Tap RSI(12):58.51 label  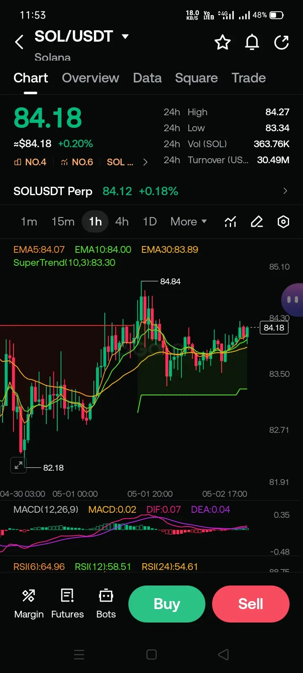coord(103,567)
